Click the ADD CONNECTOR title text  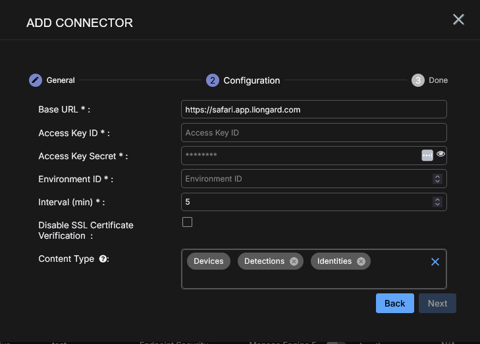80,23
